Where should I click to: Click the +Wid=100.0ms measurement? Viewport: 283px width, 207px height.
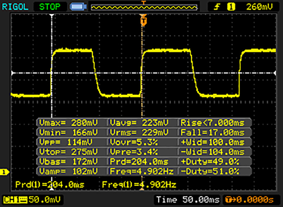coord(213,142)
